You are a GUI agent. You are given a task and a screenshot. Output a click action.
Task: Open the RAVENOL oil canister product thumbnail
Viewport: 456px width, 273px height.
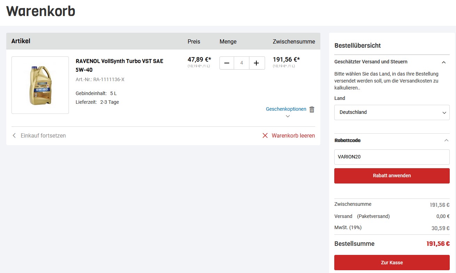40,85
